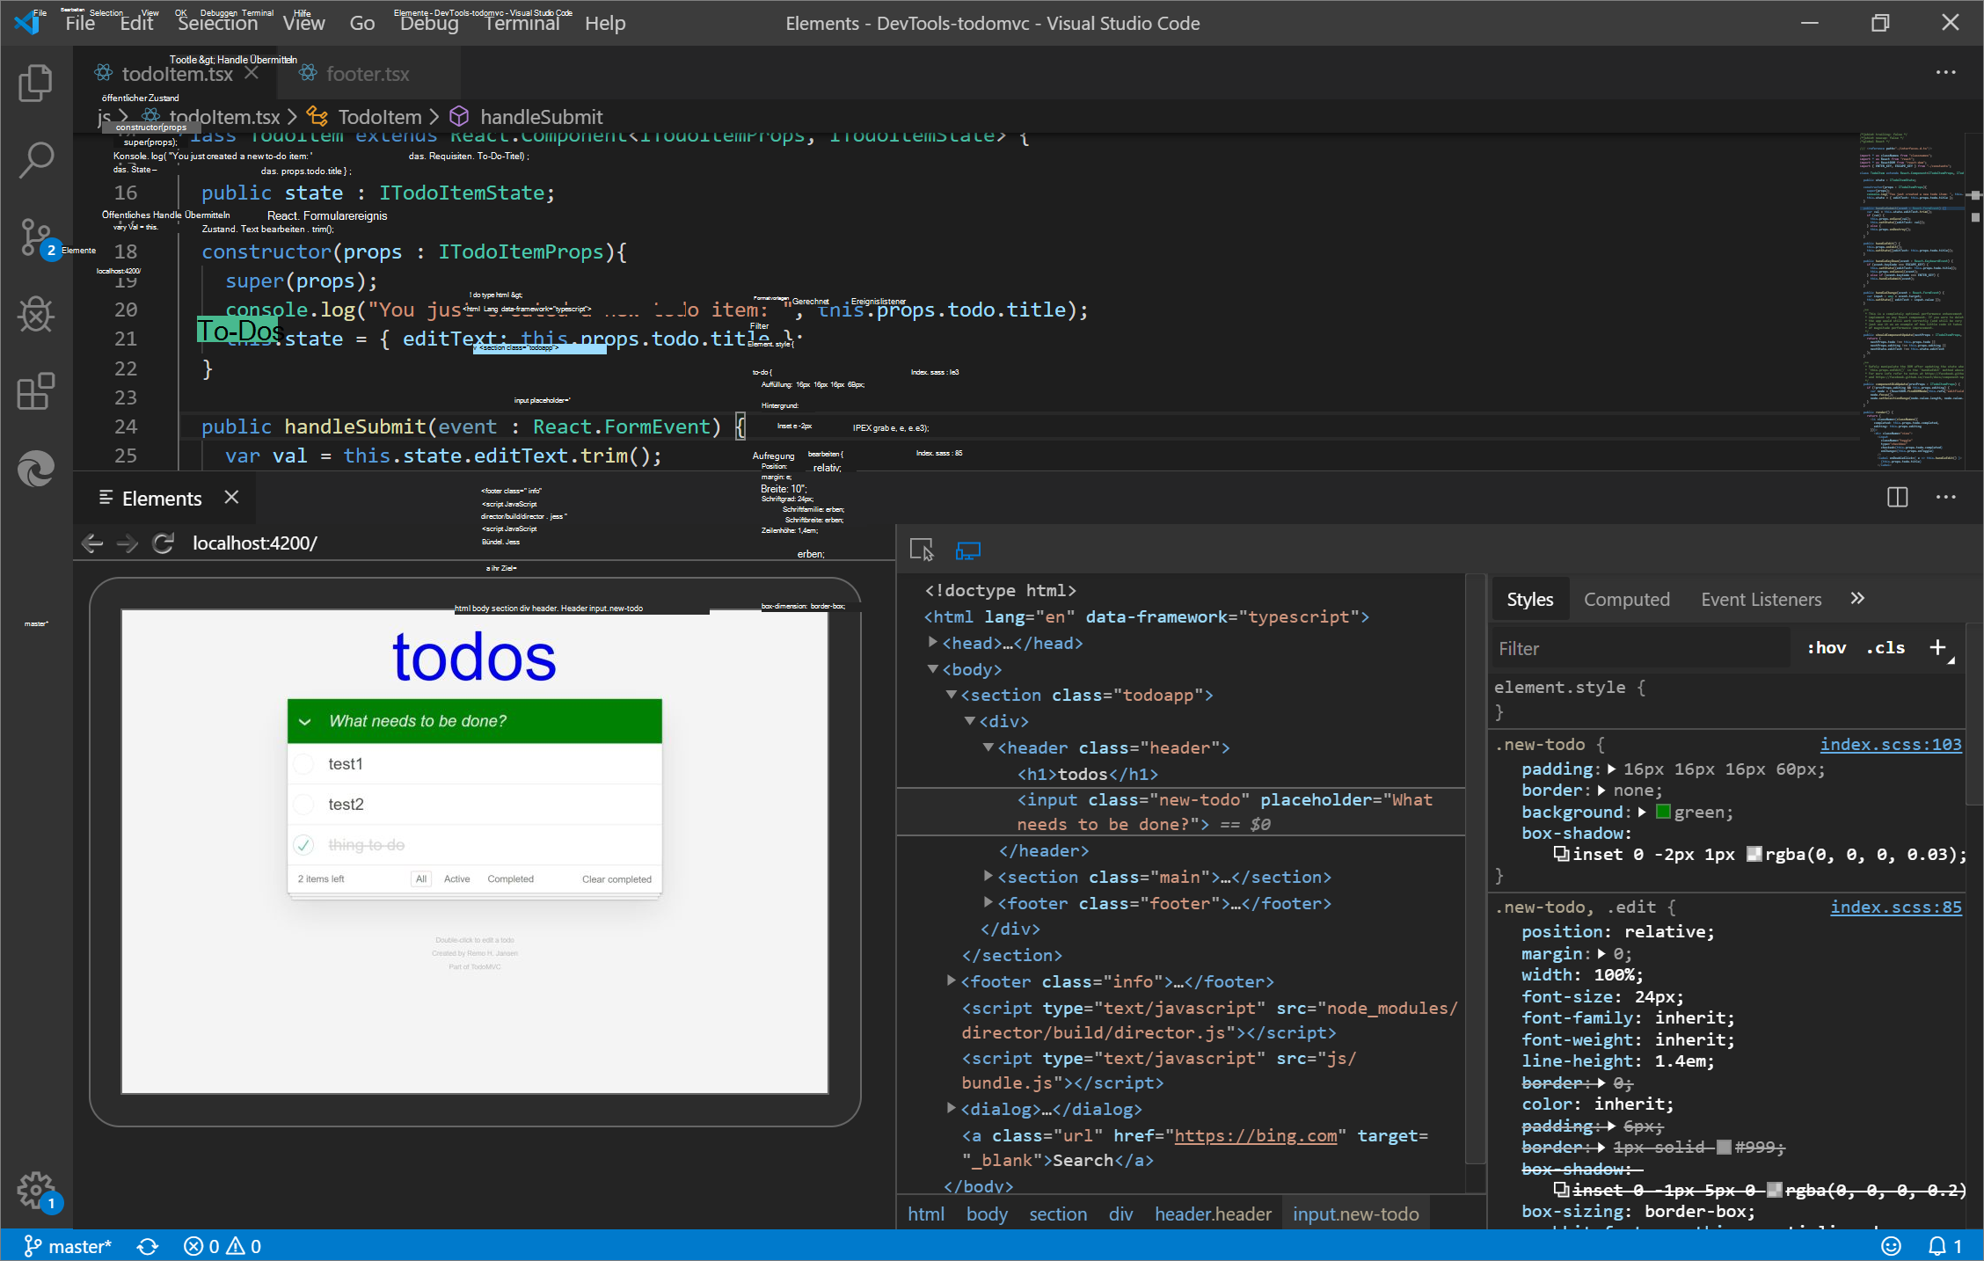This screenshot has width=1984, height=1261.
Task: Expand the head element node
Action: tap(933, 642)
